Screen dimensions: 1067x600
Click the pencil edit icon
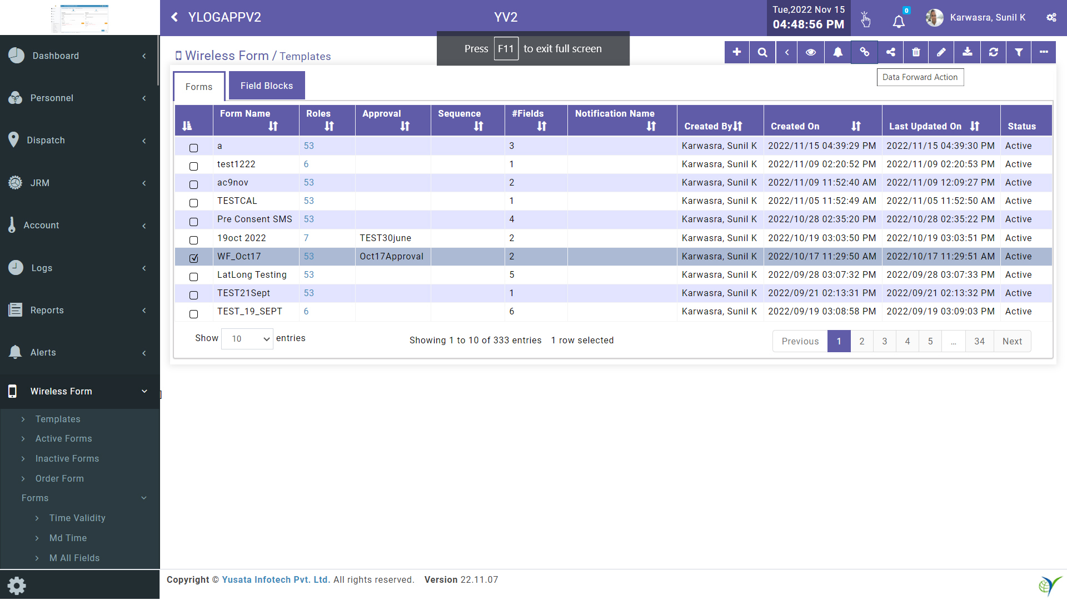(x=941, y=52)
